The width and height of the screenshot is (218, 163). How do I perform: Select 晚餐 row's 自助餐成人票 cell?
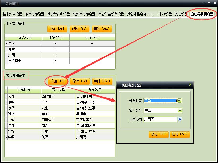95,102
